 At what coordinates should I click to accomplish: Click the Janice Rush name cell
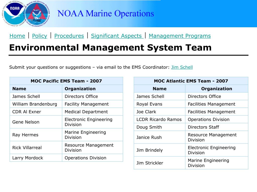pos(159,137)
